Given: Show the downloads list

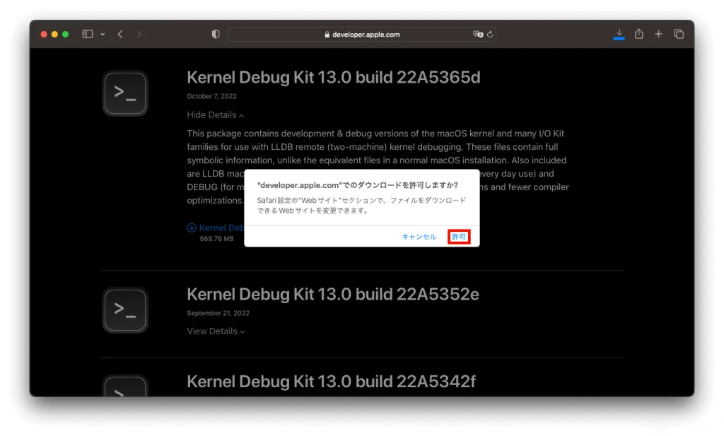Looking at the screenshot, I should (619, 33).
